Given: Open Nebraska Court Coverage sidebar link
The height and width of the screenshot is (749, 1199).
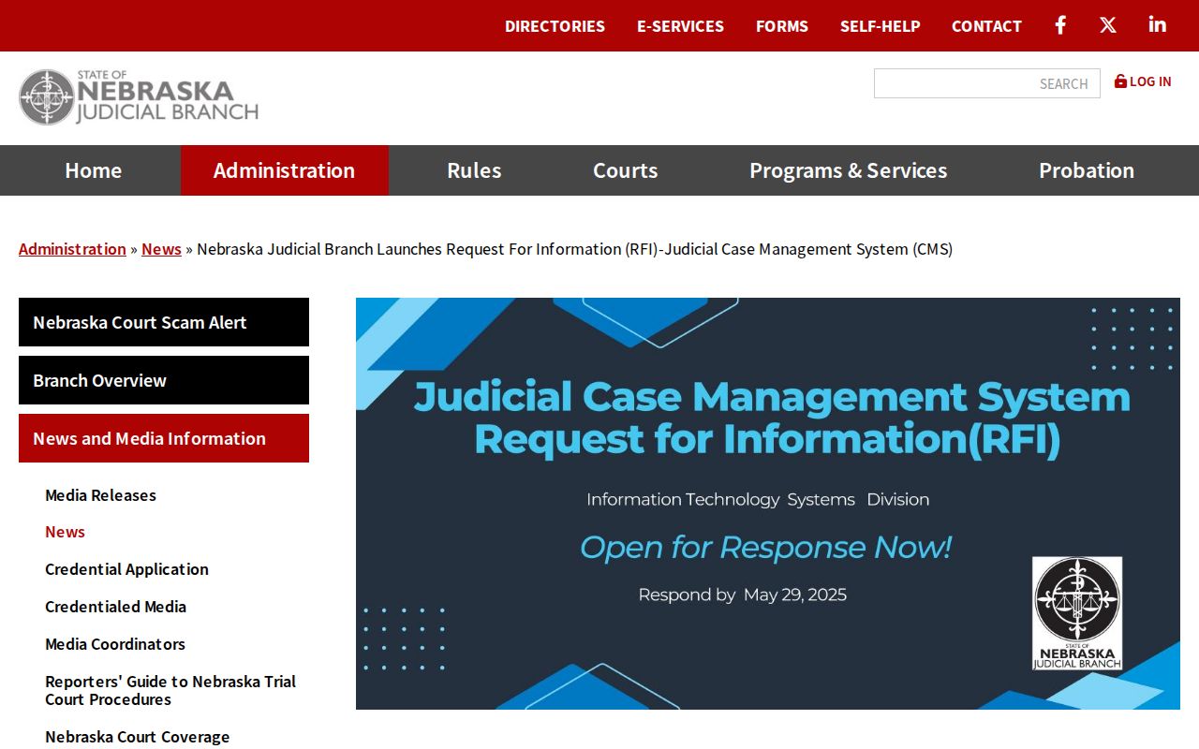Looking at the screenshot, I should (x=137, y=737).
